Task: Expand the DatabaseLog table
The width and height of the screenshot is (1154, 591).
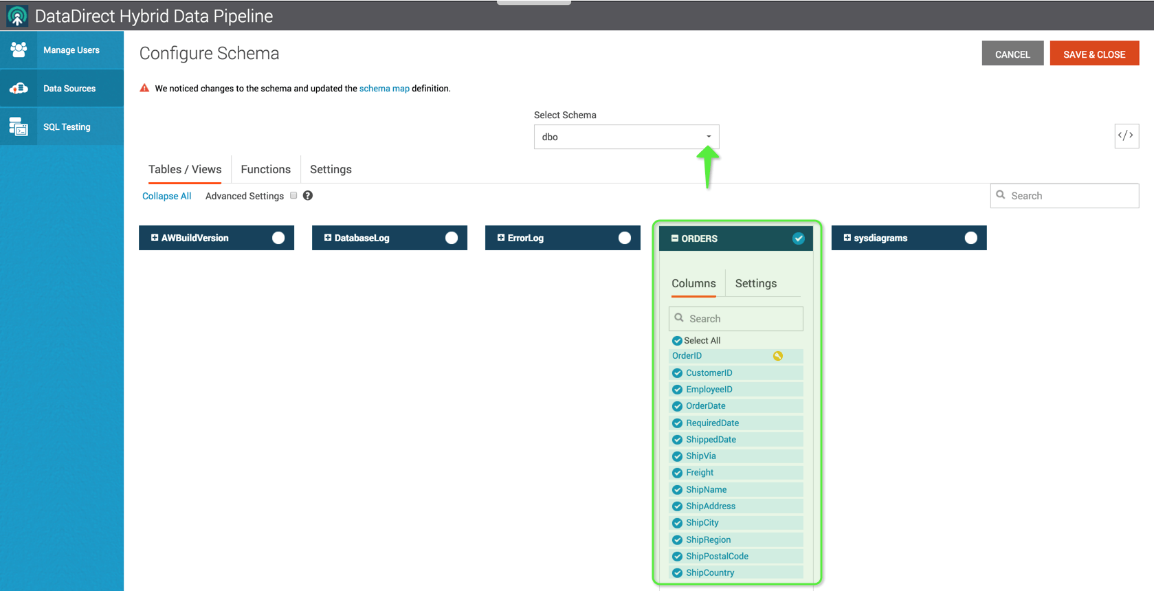Action: tap(328, 238)
